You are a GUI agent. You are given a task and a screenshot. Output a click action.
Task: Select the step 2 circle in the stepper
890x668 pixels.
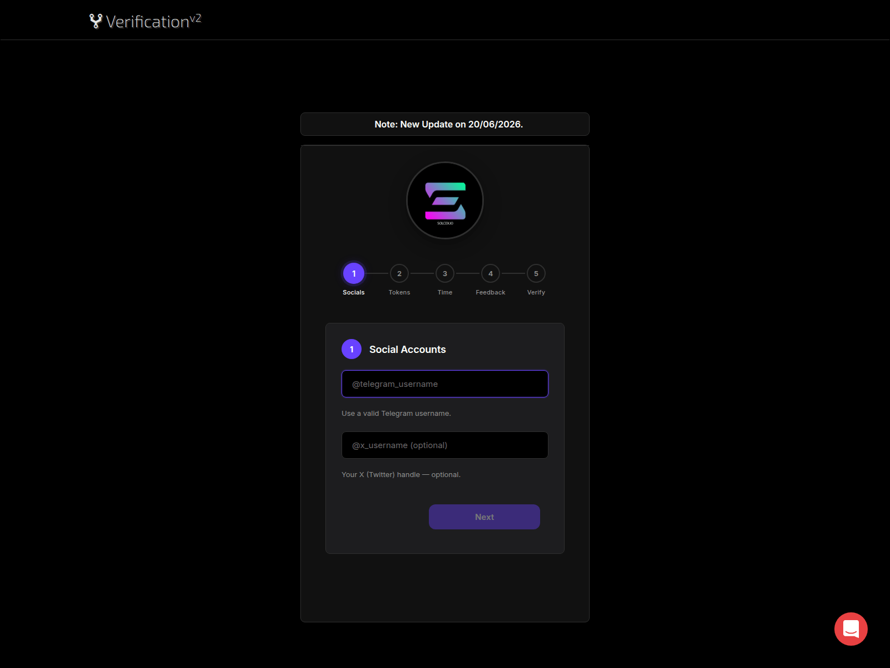(399, 273)
